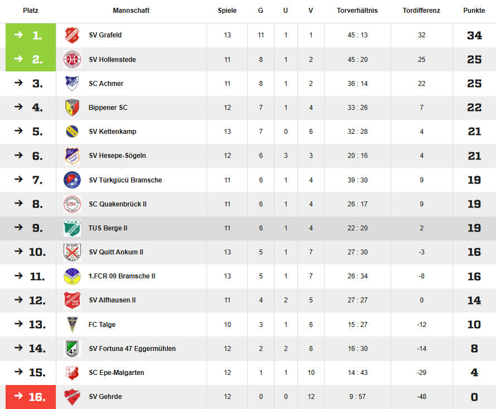Click the TUS Berge II crest

[72, 228]
